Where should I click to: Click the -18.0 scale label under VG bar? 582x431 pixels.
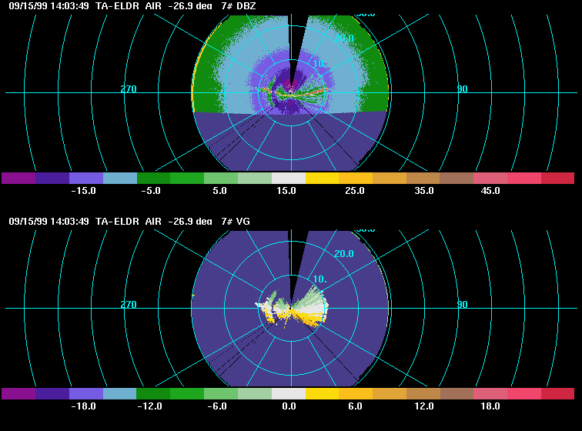(x=83, y=406)
